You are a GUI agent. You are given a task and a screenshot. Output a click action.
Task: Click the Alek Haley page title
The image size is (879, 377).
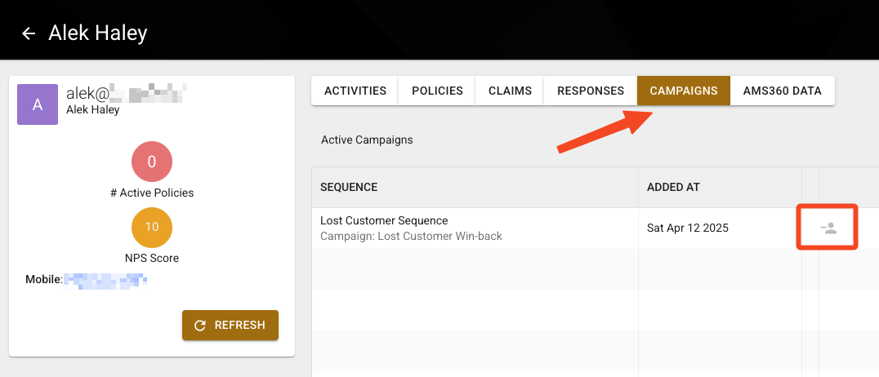point(98,33)
